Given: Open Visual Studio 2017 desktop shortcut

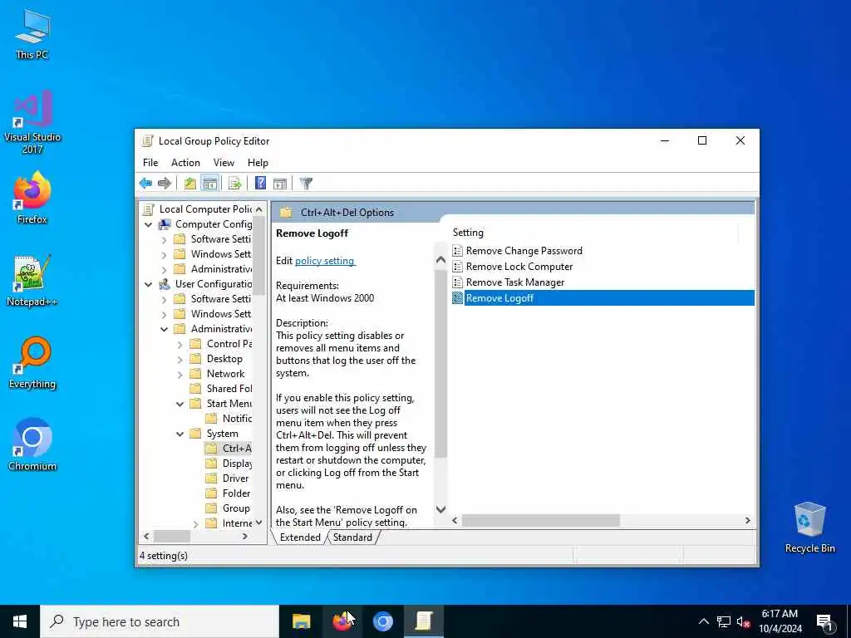Looking at the screenshot, I should [32, 122].
